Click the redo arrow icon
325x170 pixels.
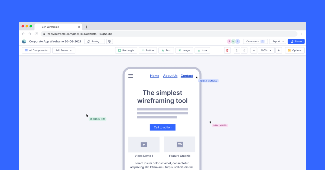pos(244,50)
